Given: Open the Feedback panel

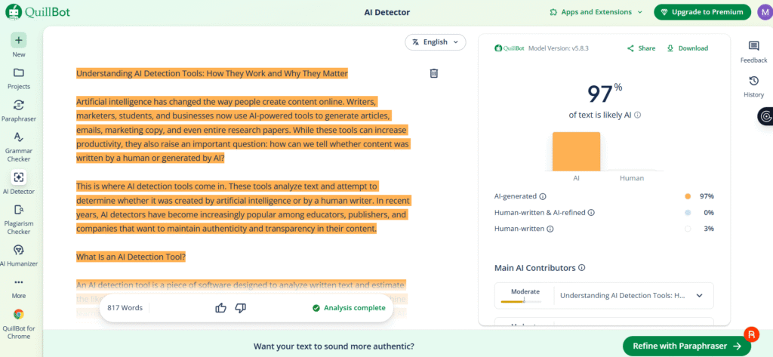Looking at the screenshot, I should (x=754, y=52).
